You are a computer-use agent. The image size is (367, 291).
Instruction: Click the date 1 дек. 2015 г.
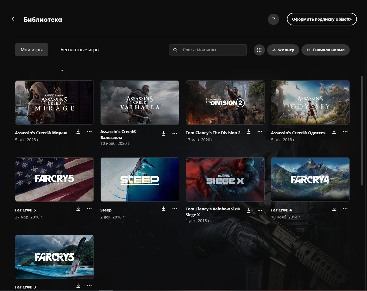point(198,221)
